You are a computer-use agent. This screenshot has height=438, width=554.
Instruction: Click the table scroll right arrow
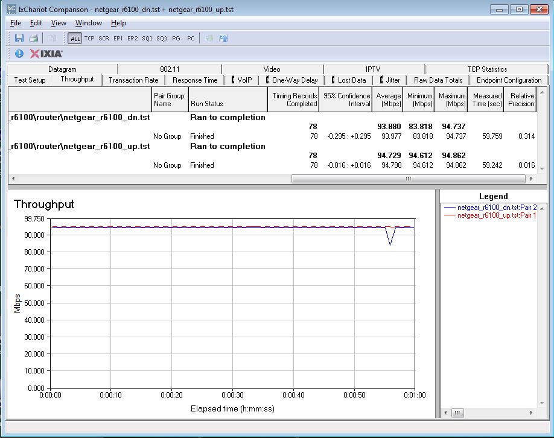click(531, 179)
